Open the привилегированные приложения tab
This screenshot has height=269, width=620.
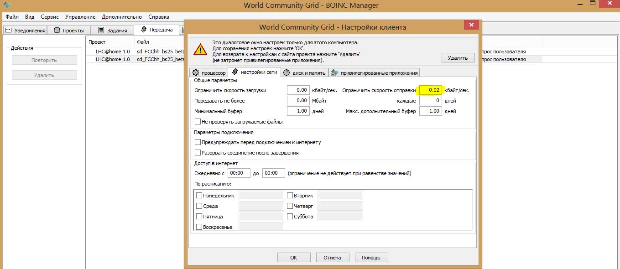tap(374, 73)
